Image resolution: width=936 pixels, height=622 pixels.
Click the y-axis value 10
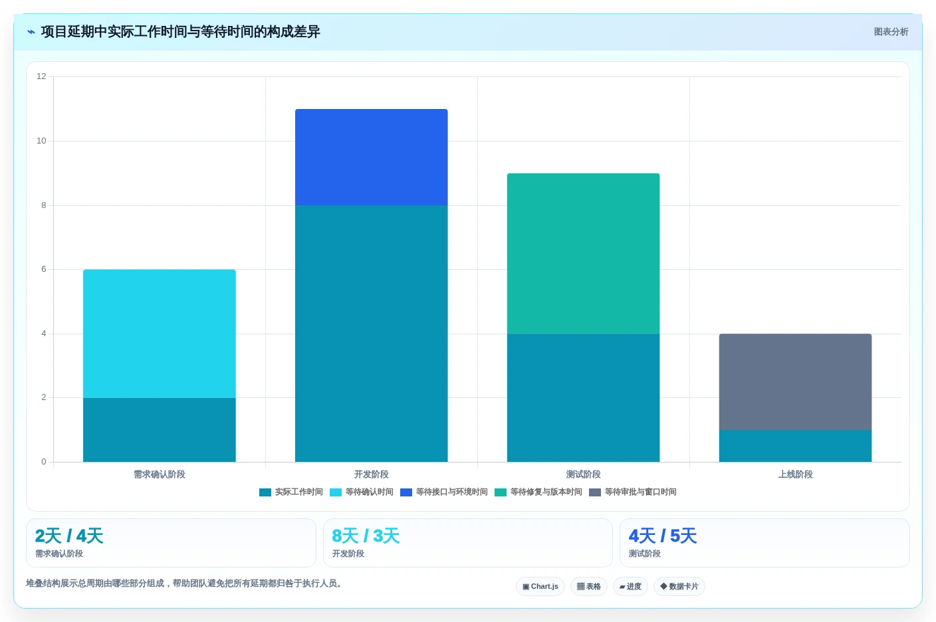pos(41,141)
